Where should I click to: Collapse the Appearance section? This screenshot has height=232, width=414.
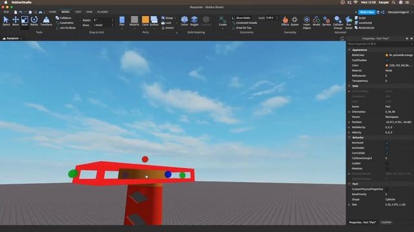pos(349,50)
